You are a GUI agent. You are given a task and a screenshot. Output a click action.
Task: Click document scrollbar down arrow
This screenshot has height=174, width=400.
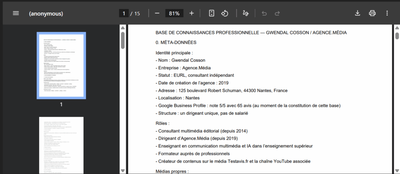click(x=397, y=170)
